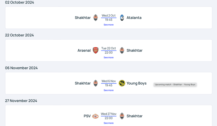Click Shakhtar crest in Young Boys fixture
The height and width of the screenshot is (126, 217).
pyautogui.click(x=96, y=83)
